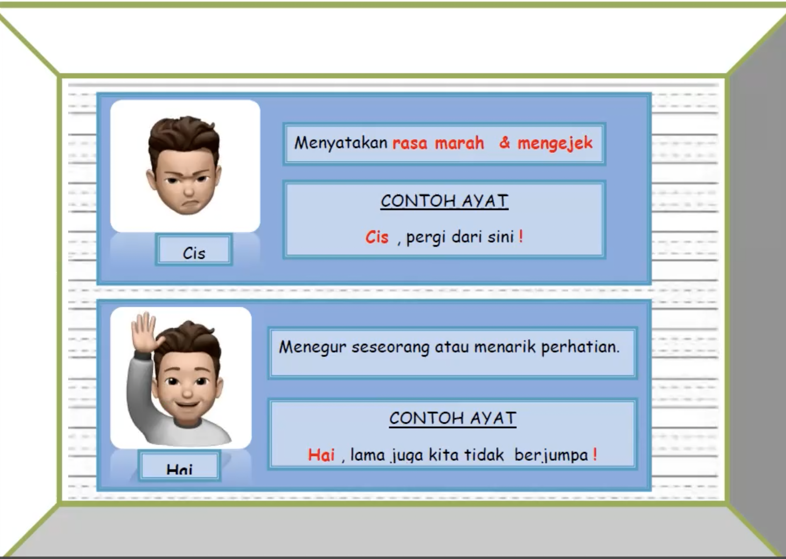This screenshot has height=559, width=786.
Task: Click red exclamation mark after "berjumpa"
Action: click(595, 455)
